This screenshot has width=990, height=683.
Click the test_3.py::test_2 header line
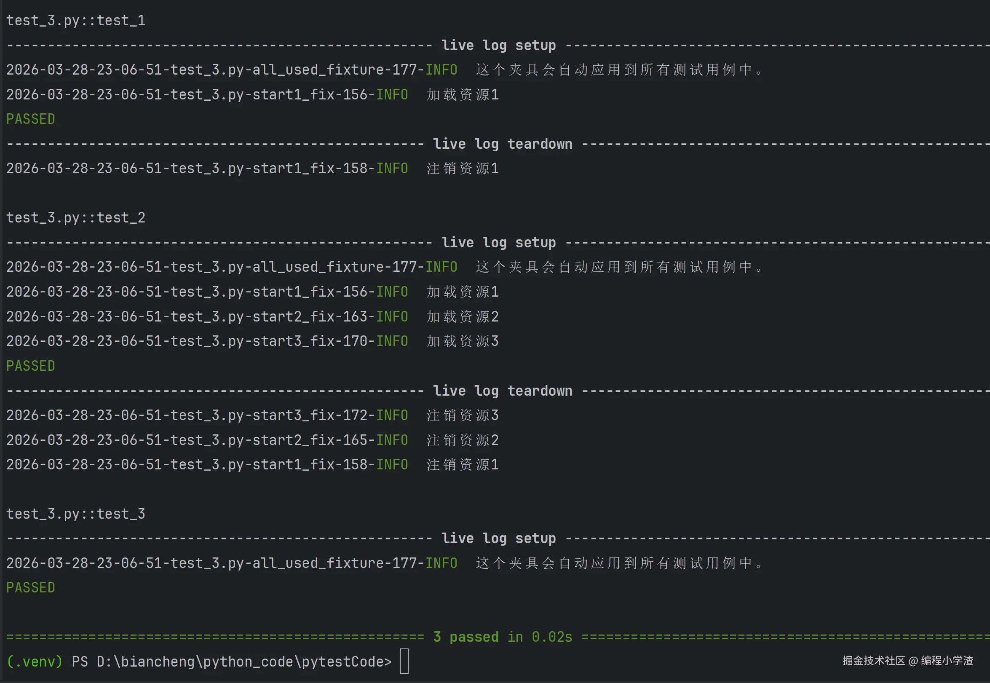76,218
